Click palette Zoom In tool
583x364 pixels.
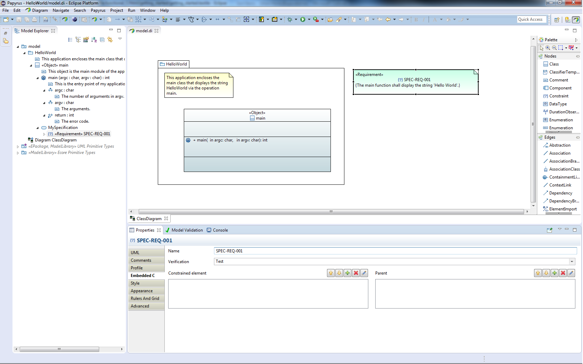548,48
